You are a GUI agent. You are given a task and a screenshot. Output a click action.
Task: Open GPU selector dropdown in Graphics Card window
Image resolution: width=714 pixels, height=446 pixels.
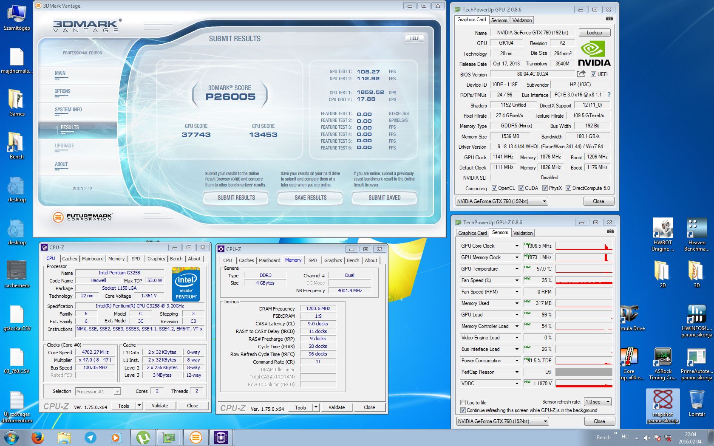[x=501, y=201]
